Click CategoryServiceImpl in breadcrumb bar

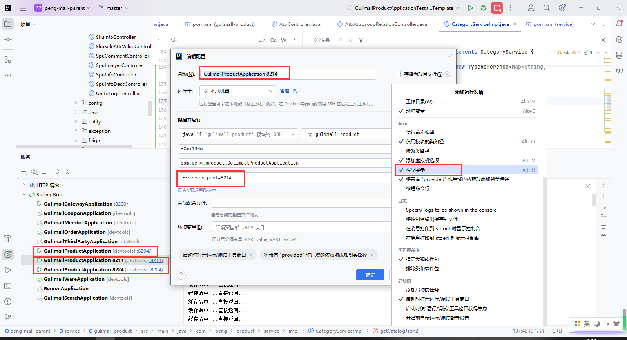pos(339,331)
